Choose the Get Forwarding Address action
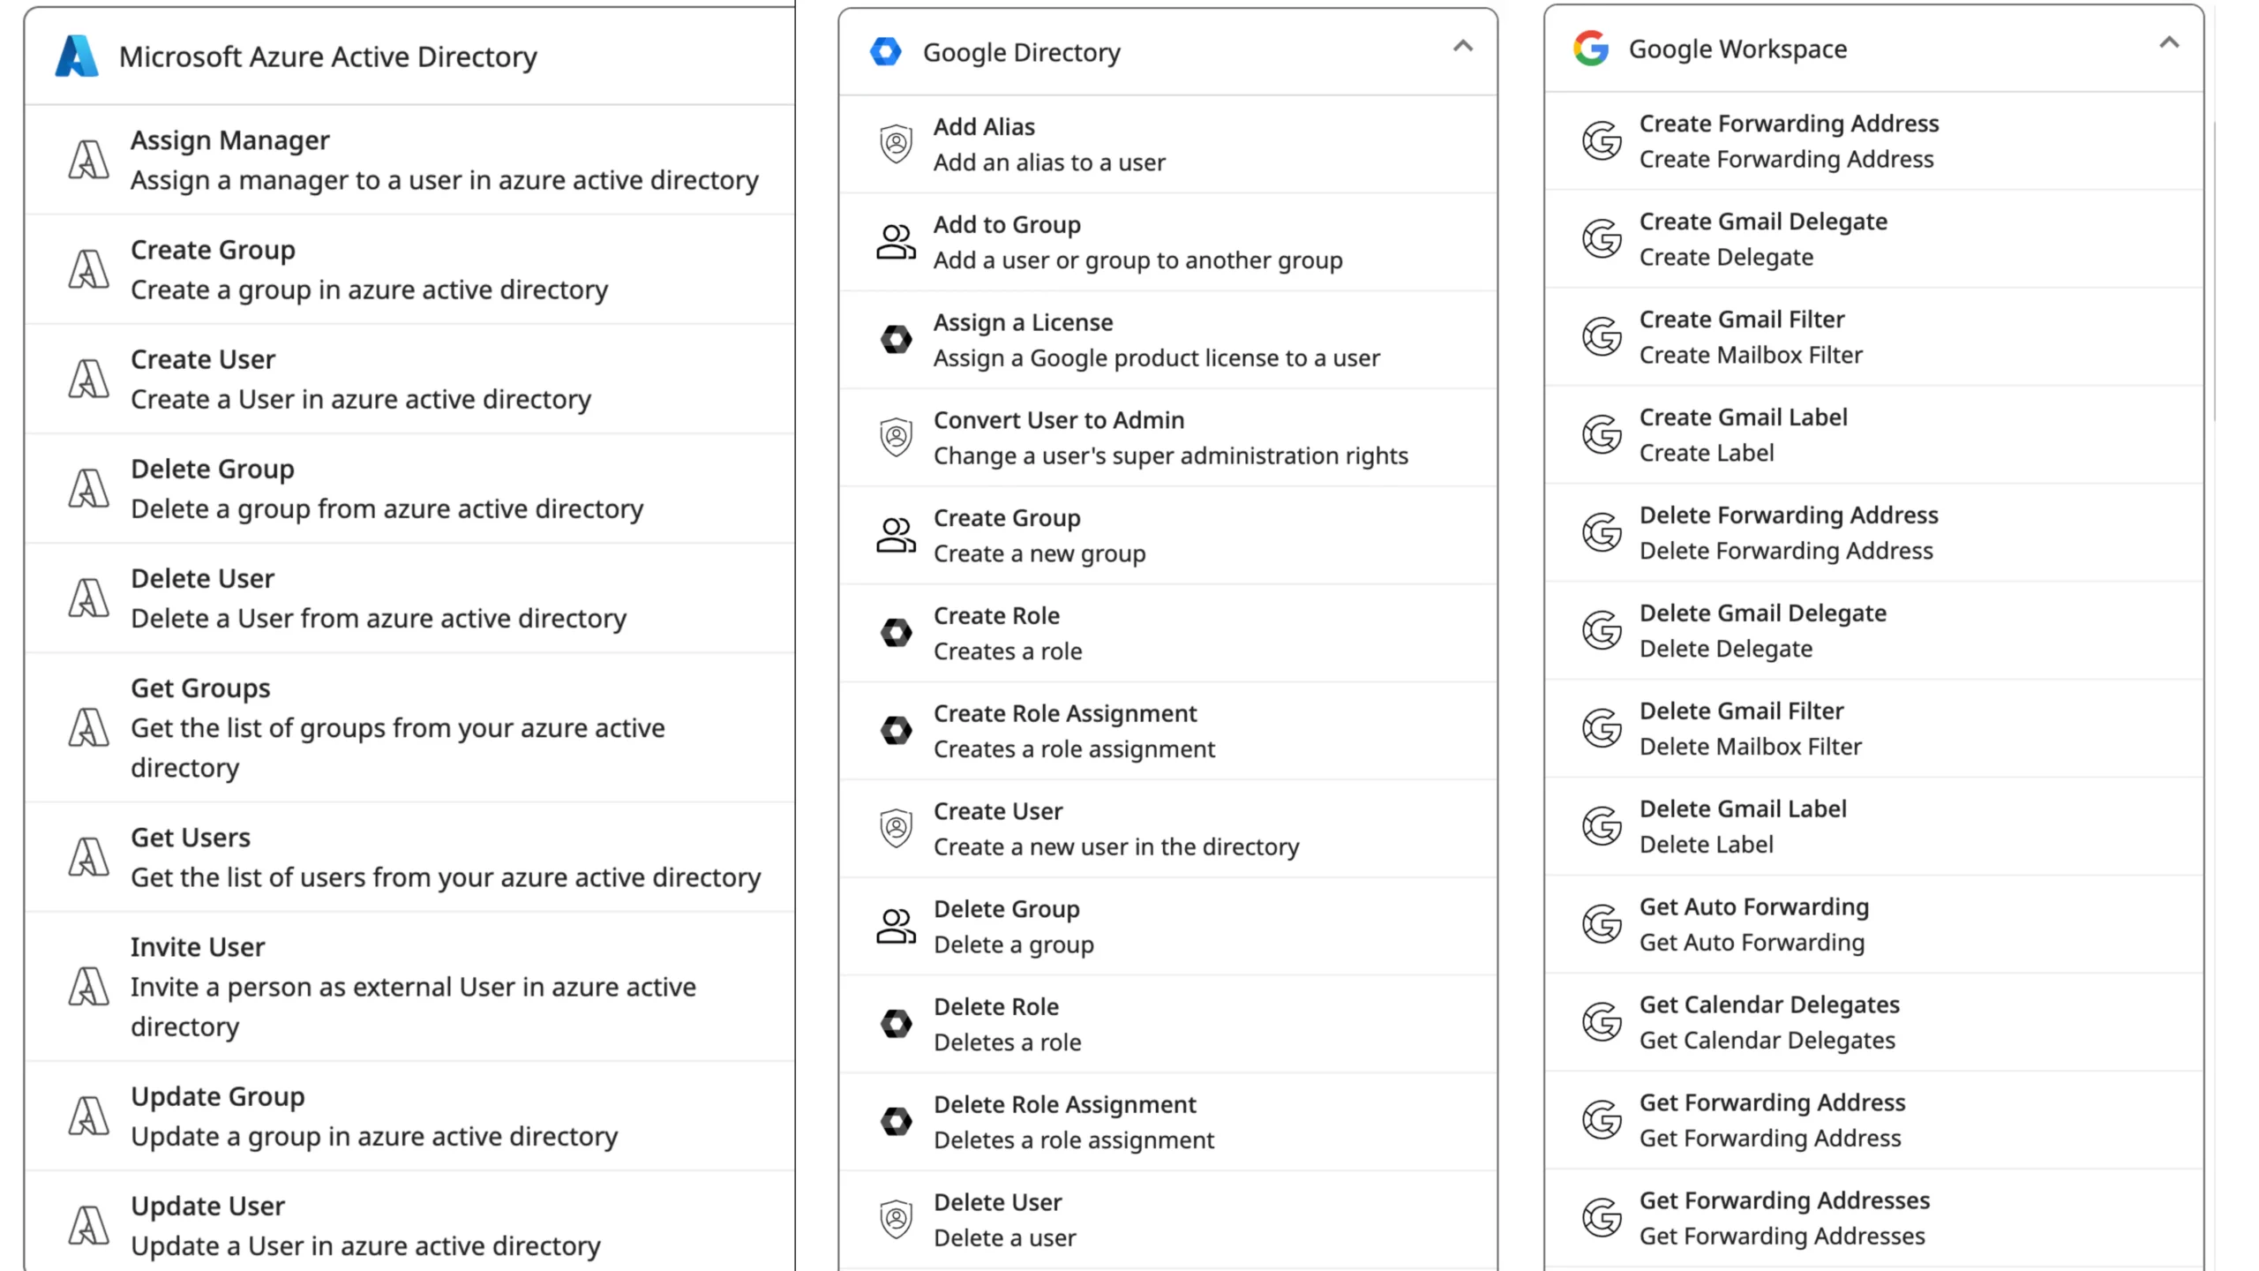This screenshot has width=2259, height=1271. (1873, 1121)
